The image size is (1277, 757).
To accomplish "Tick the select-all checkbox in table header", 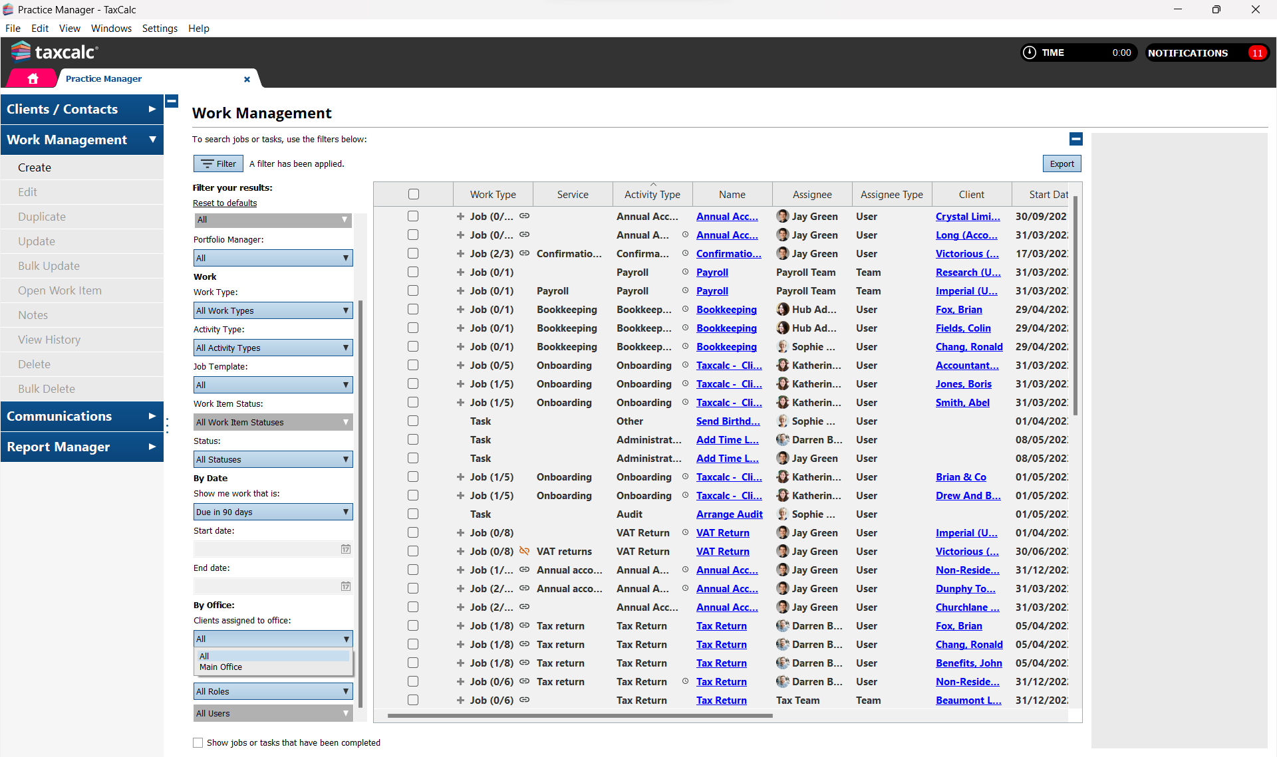I will click(413, 194).
